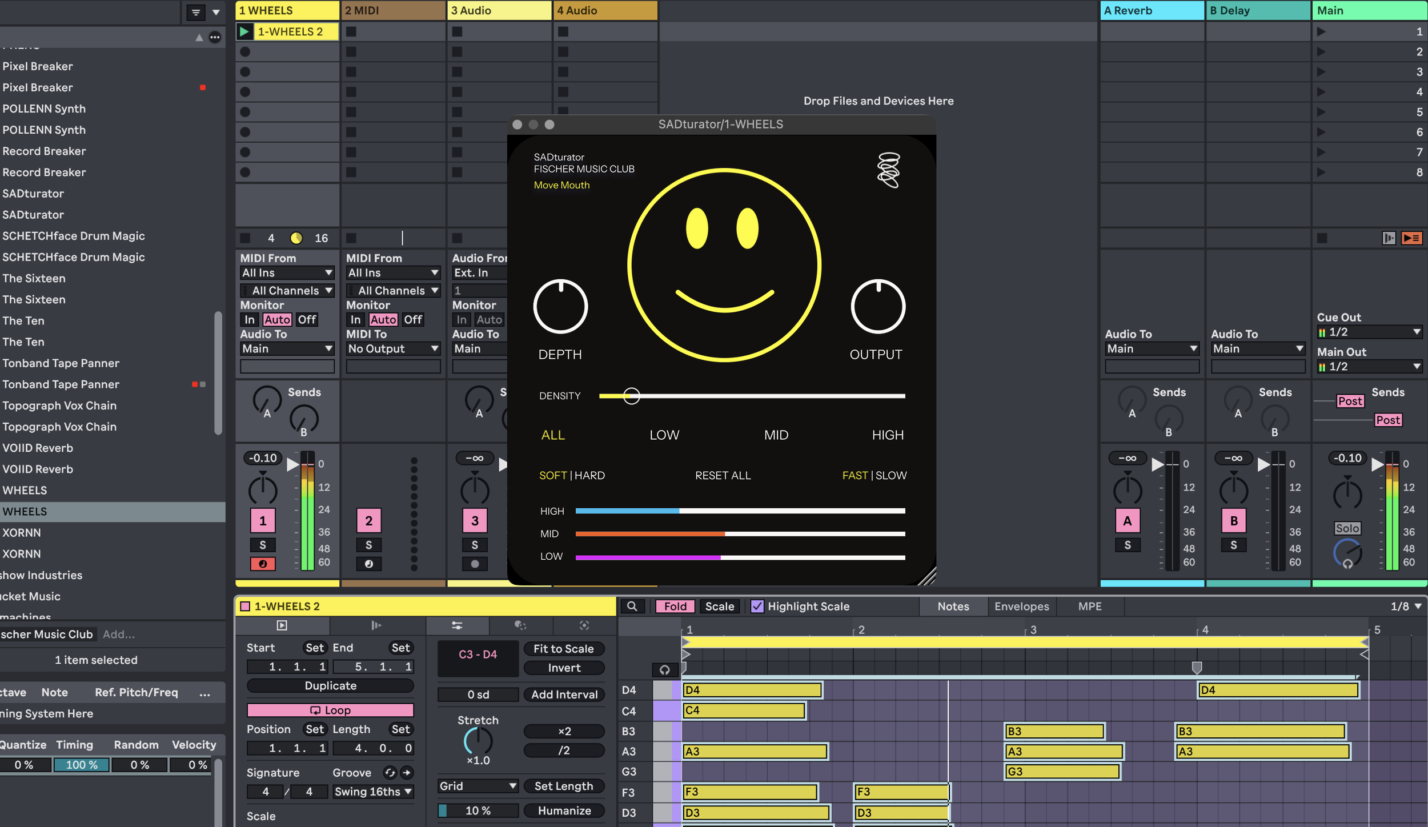
Task: Deactivate track 2 with its activator button
Action: click(x=368, y=520)
